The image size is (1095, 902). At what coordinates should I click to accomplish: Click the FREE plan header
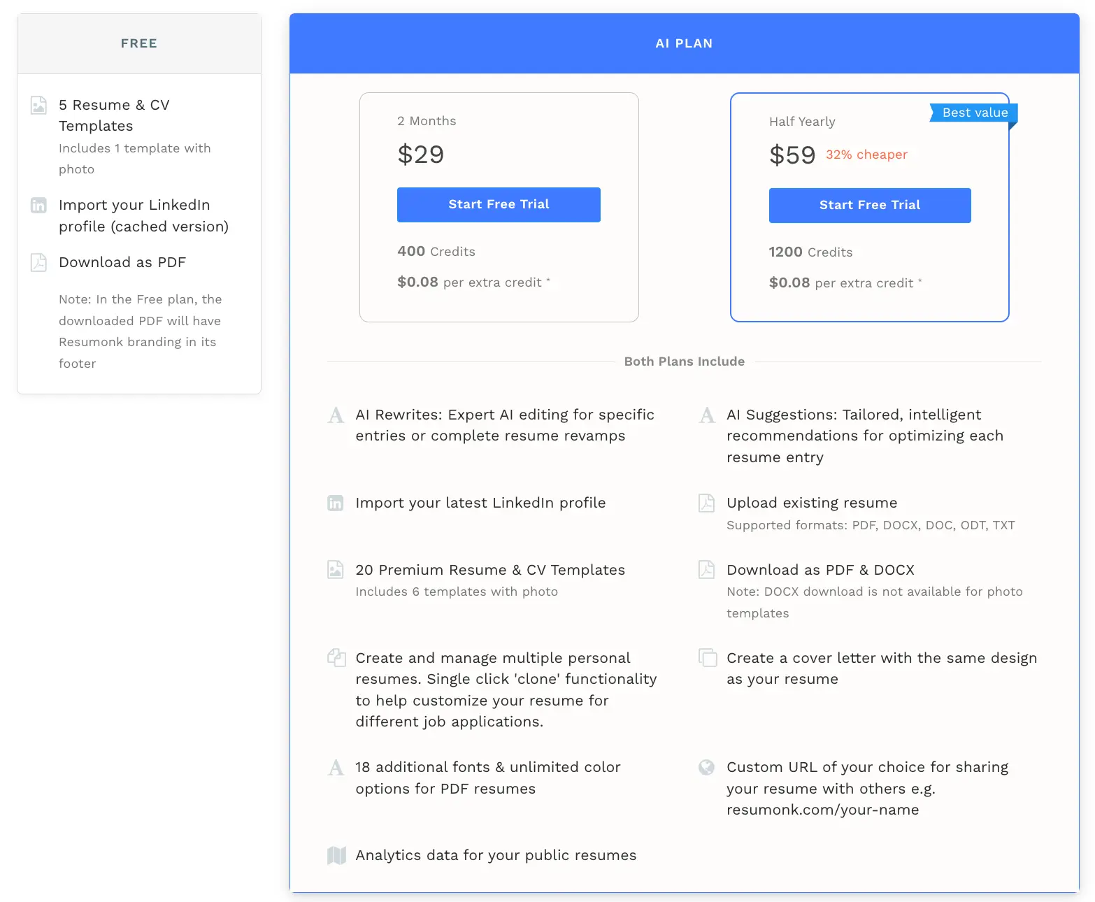click(138, 43)
